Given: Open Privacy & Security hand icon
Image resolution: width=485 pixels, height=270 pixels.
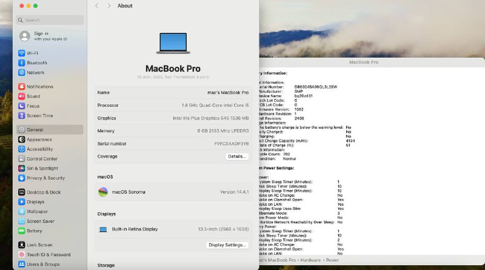Looking at the screenshot, I should pyautogui.click(x=22, y=178).
